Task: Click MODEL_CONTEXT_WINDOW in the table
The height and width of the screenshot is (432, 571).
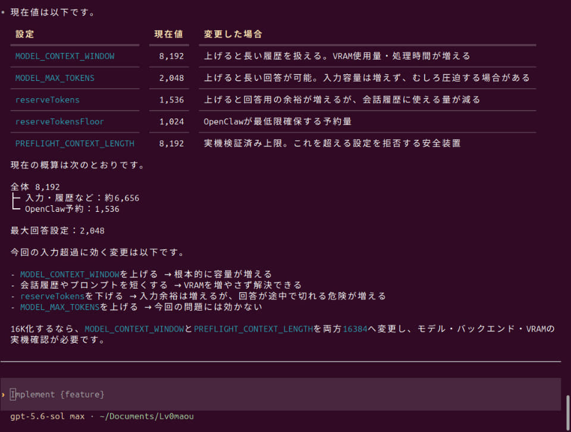Action: coord(65,56)
